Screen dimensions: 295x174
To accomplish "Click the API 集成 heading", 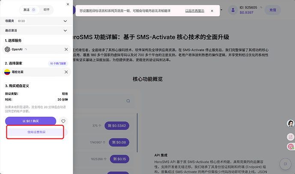I will click(x=161, y=155).
